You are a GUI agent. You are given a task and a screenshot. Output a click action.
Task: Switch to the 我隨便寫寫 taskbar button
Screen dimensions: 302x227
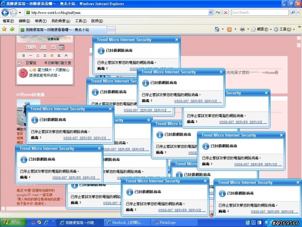80,223
